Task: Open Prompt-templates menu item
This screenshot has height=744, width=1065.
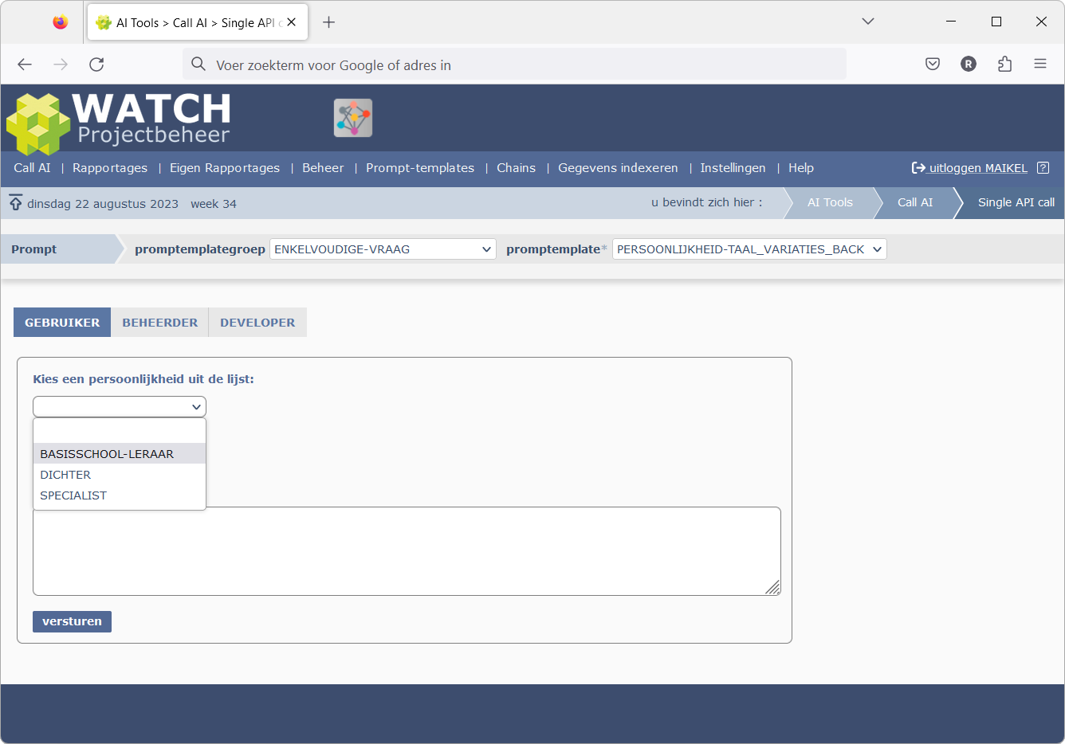Action: pos(420,168)
